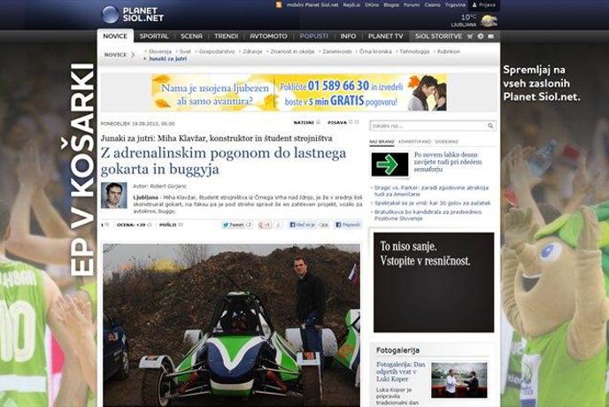Viewport: 609px width, 407px height.
Task: Open the Sportal tab
Action: [x=154, y=36]
